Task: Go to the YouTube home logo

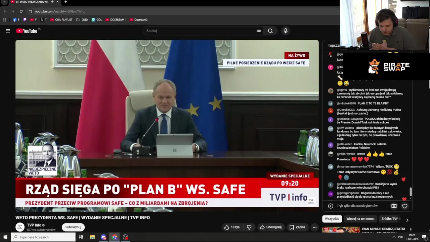Action: pyautogui.click(x=27, y=31)
